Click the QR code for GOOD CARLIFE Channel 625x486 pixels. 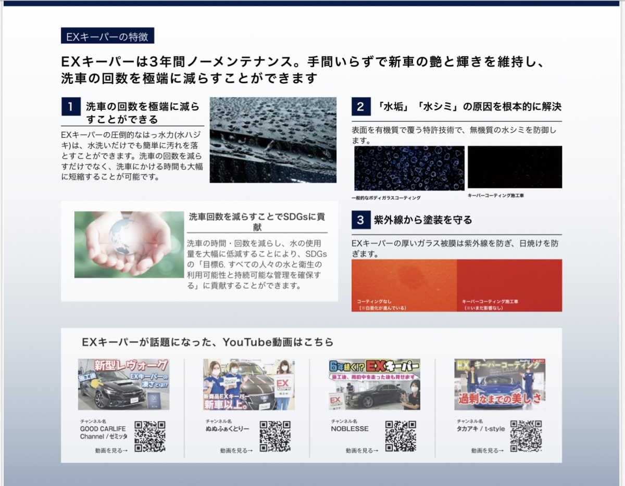point(150,436)
